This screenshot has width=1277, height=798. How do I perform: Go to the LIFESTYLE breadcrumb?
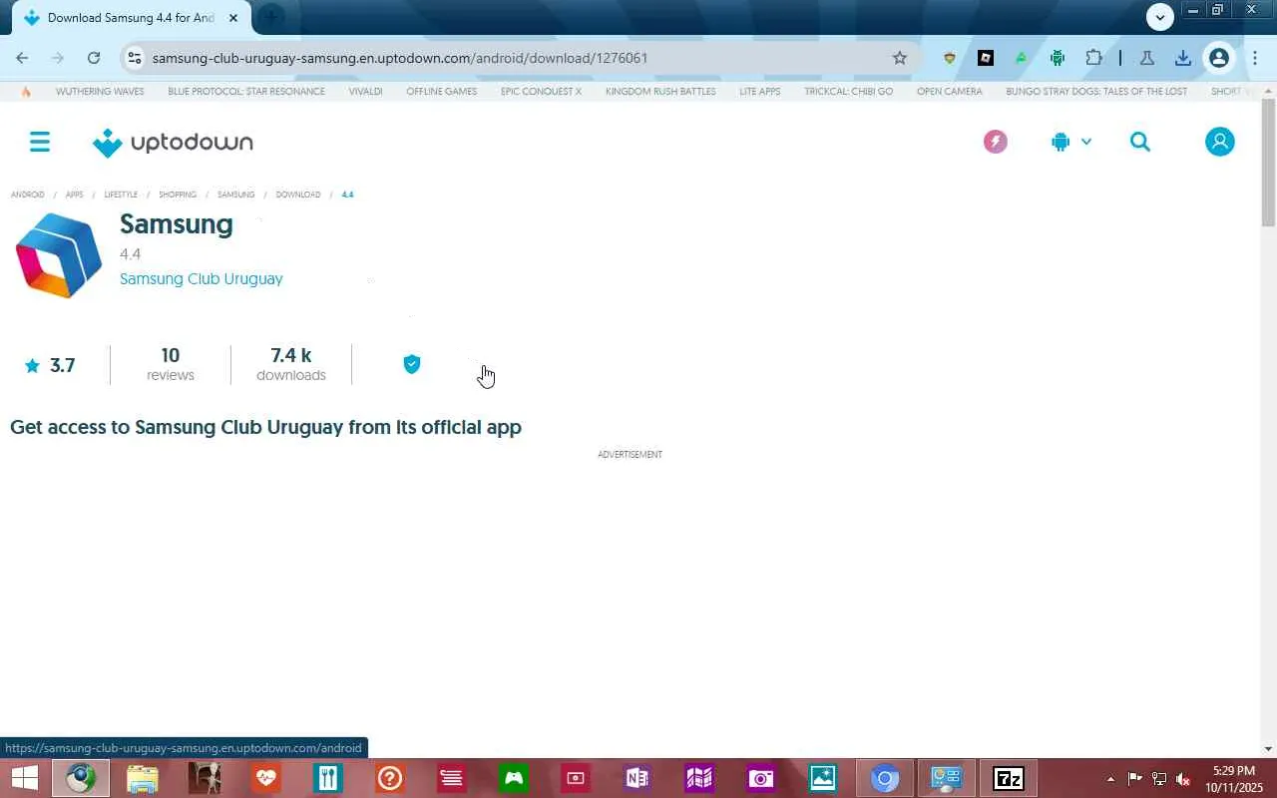click(121, 195)
